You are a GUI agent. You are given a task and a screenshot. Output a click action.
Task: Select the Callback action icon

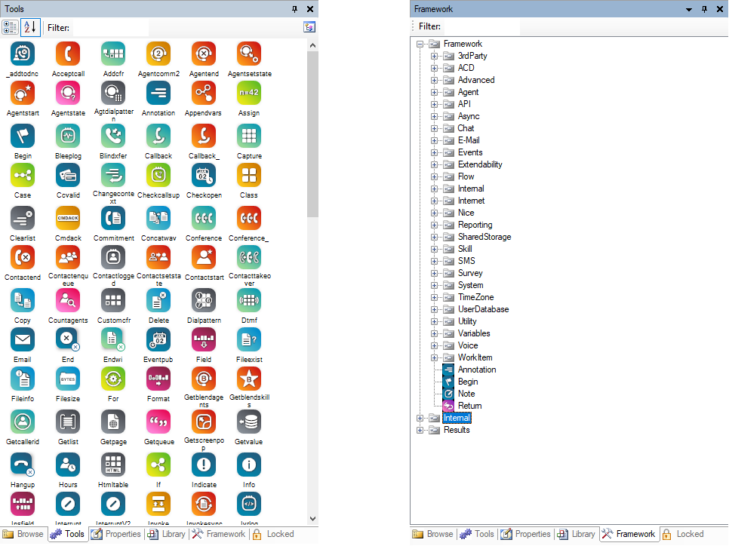(x=158, y=136)
